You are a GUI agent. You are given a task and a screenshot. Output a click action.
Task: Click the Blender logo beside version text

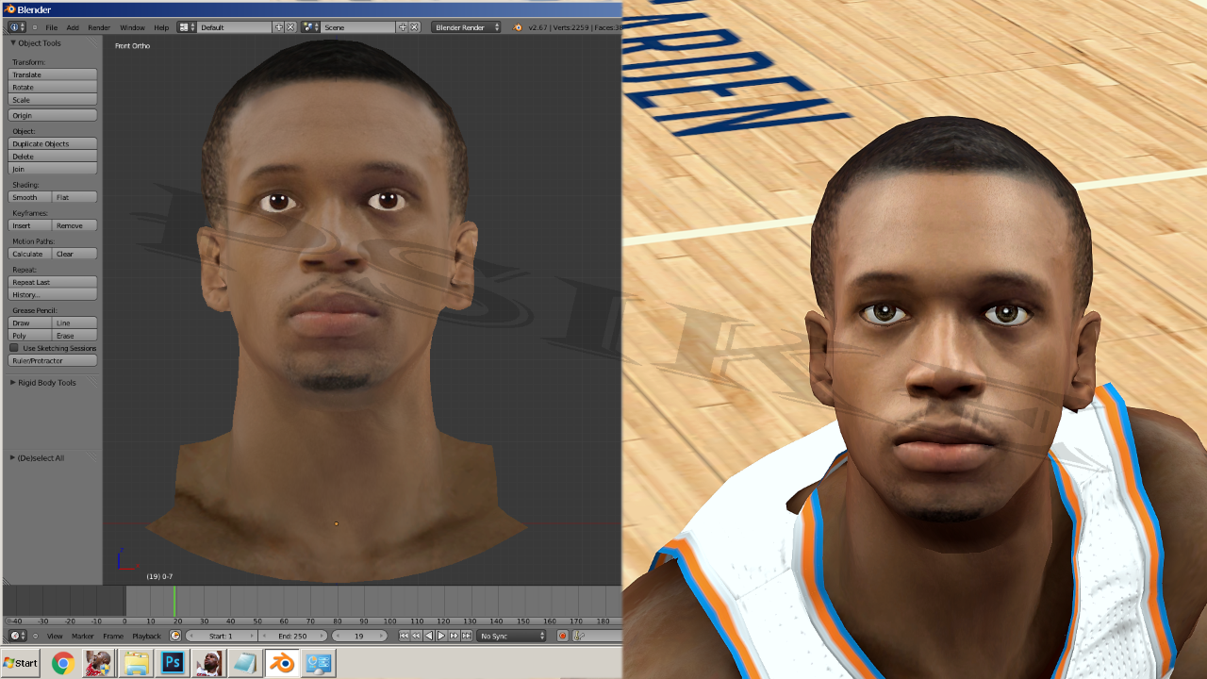(518, 27)
